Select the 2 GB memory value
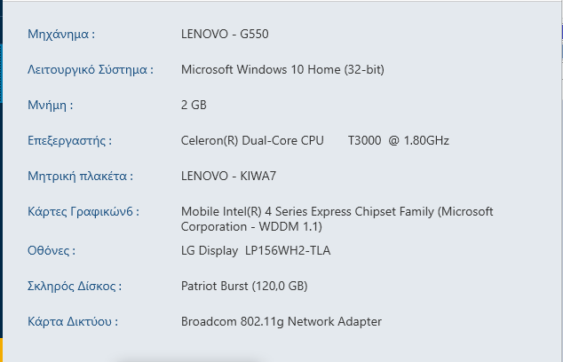The width and height of the screenshot is (563, 362). (x=194, y=105)
